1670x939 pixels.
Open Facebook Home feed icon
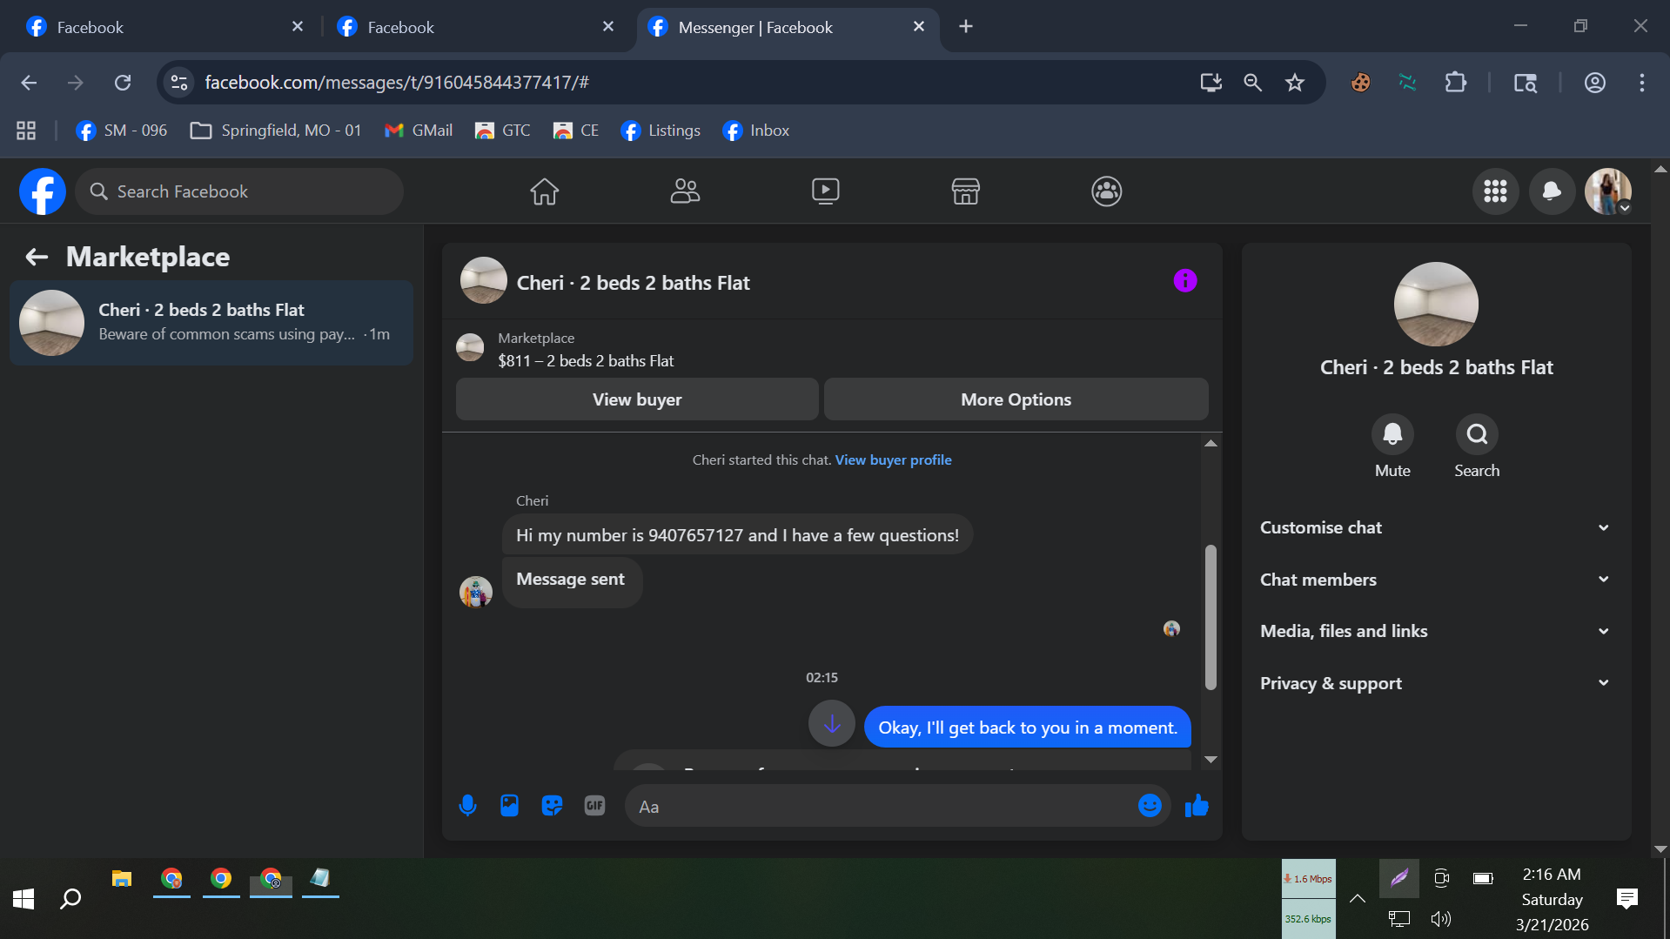(544, 191)
